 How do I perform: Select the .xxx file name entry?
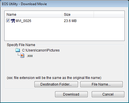(x=30, y=56)
